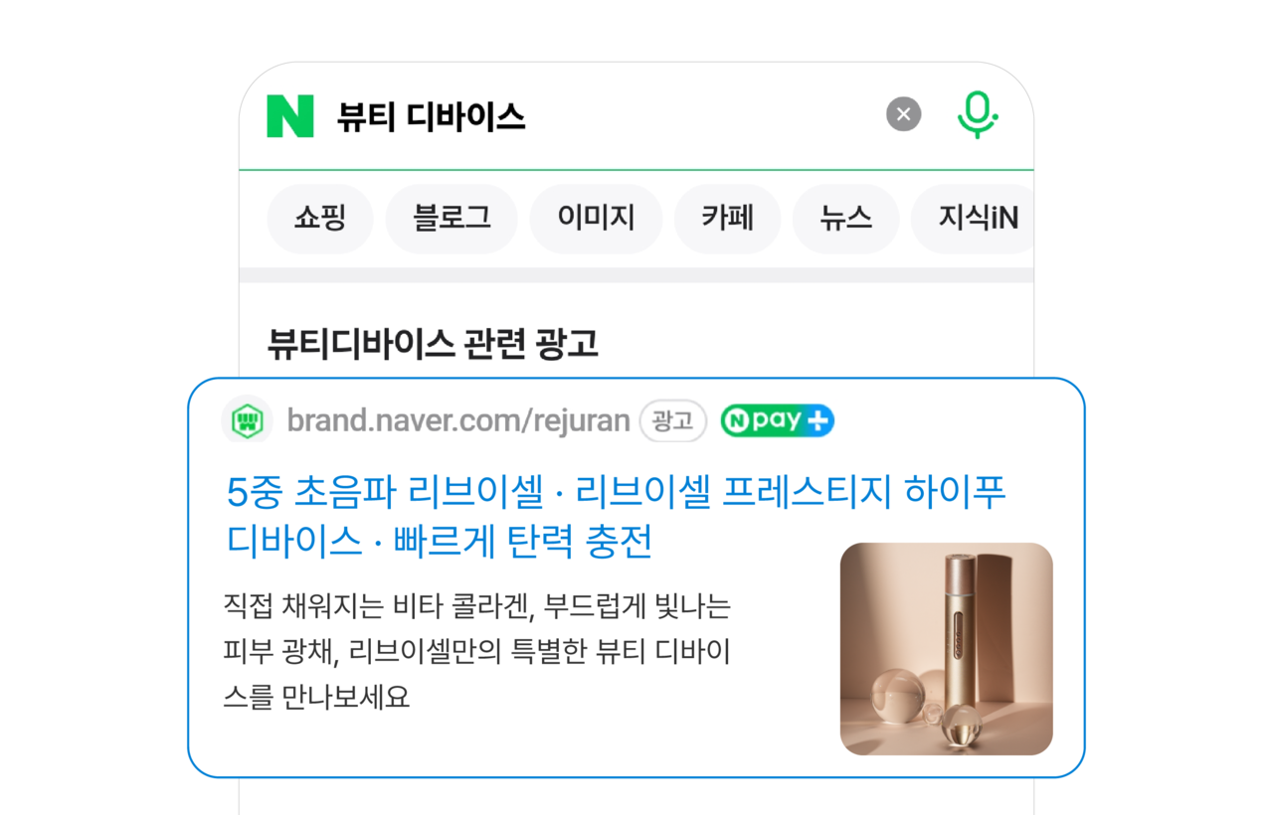Click the 광고 label badge

672,420
